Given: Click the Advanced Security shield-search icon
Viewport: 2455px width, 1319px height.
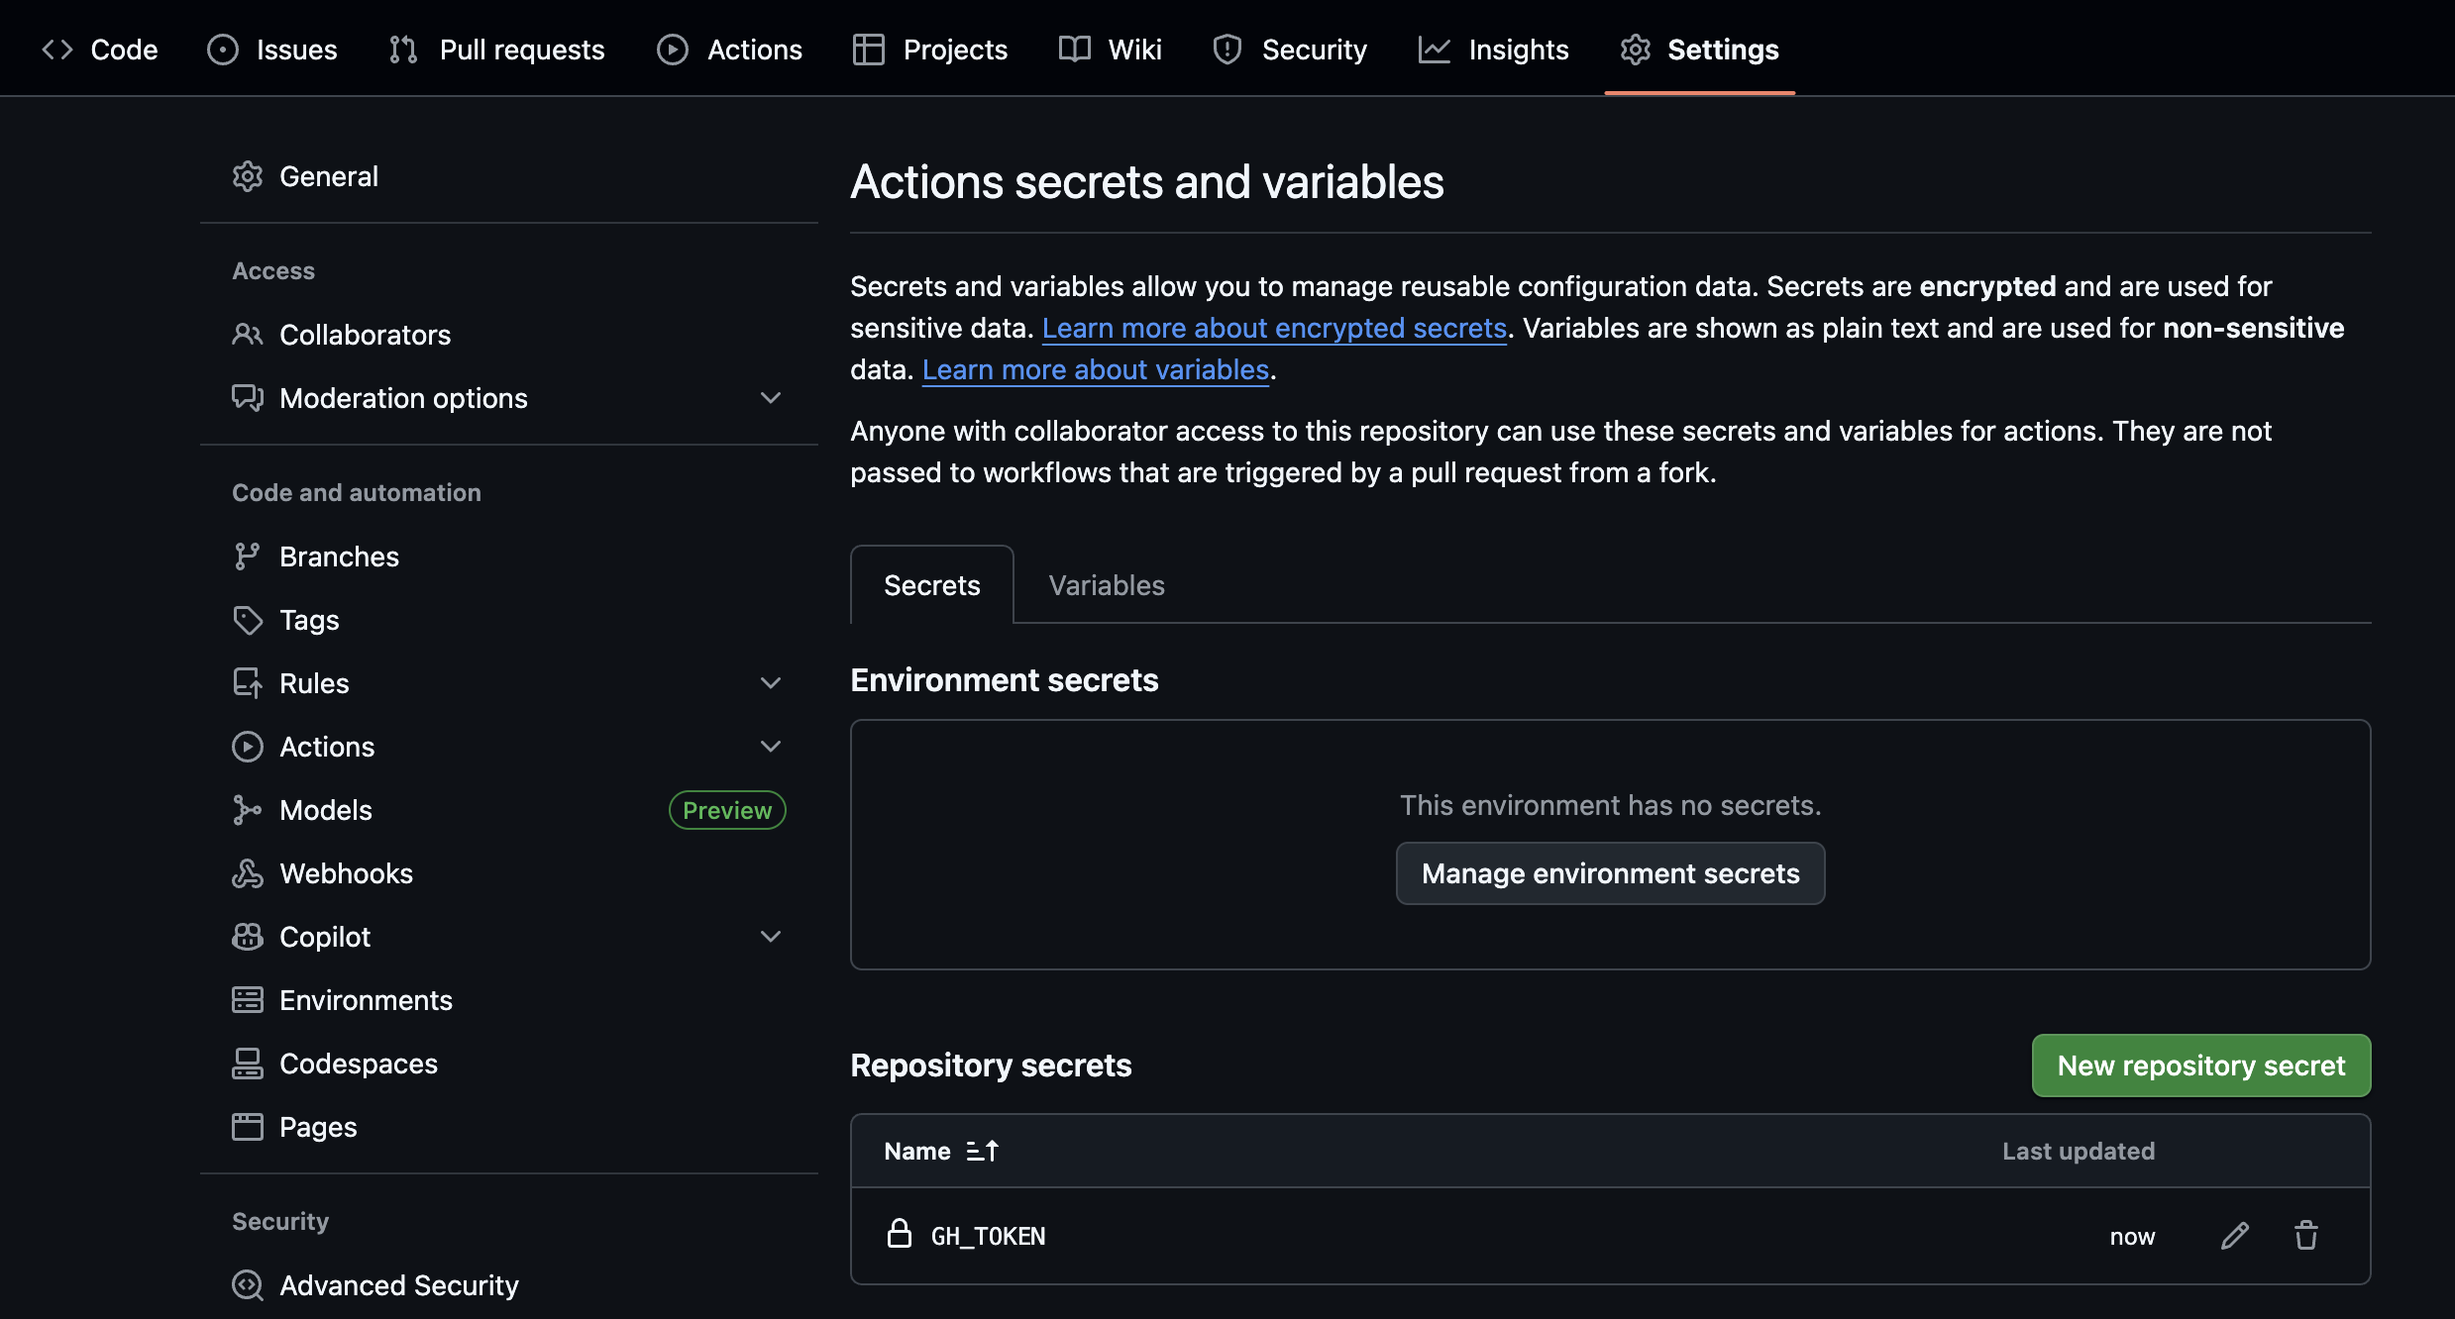Looking at the screenshot, I should point(248,1285).
